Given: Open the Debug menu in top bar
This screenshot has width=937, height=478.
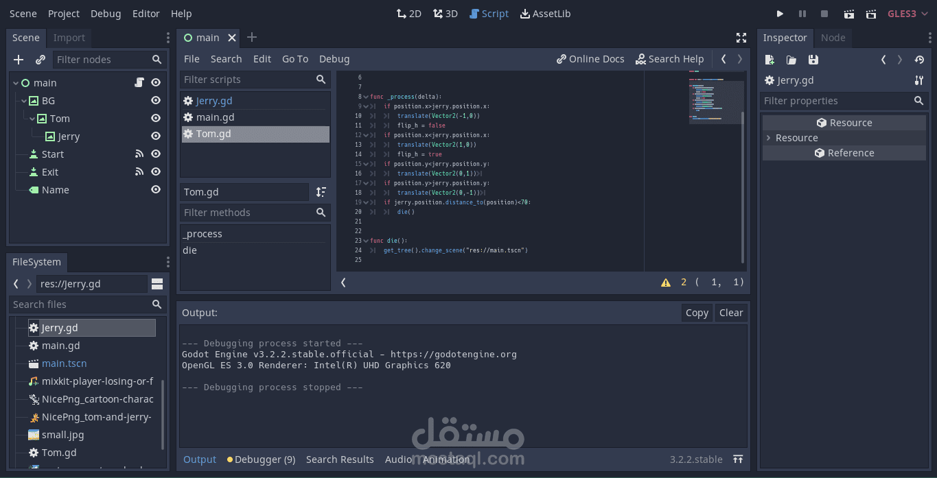Looking at the screenshot, I should (x=106, y=14).
